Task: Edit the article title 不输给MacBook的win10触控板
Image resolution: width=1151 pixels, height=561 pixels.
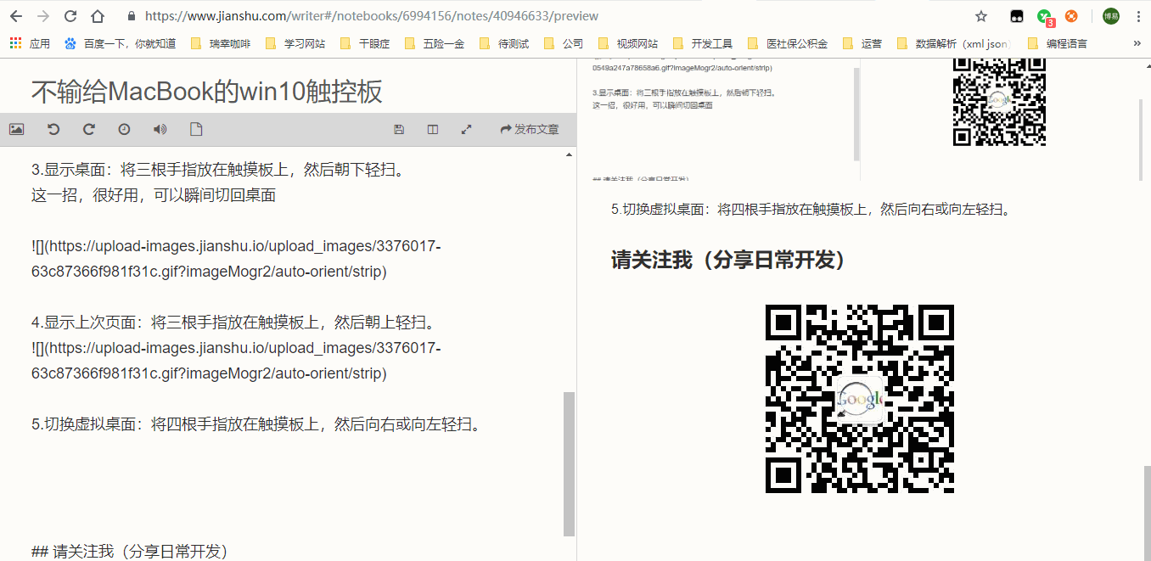Action: tap(207, 91)
